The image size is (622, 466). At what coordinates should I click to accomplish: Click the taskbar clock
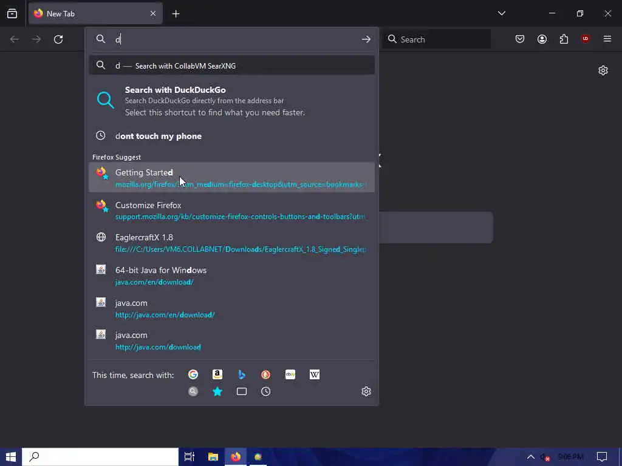570,457
